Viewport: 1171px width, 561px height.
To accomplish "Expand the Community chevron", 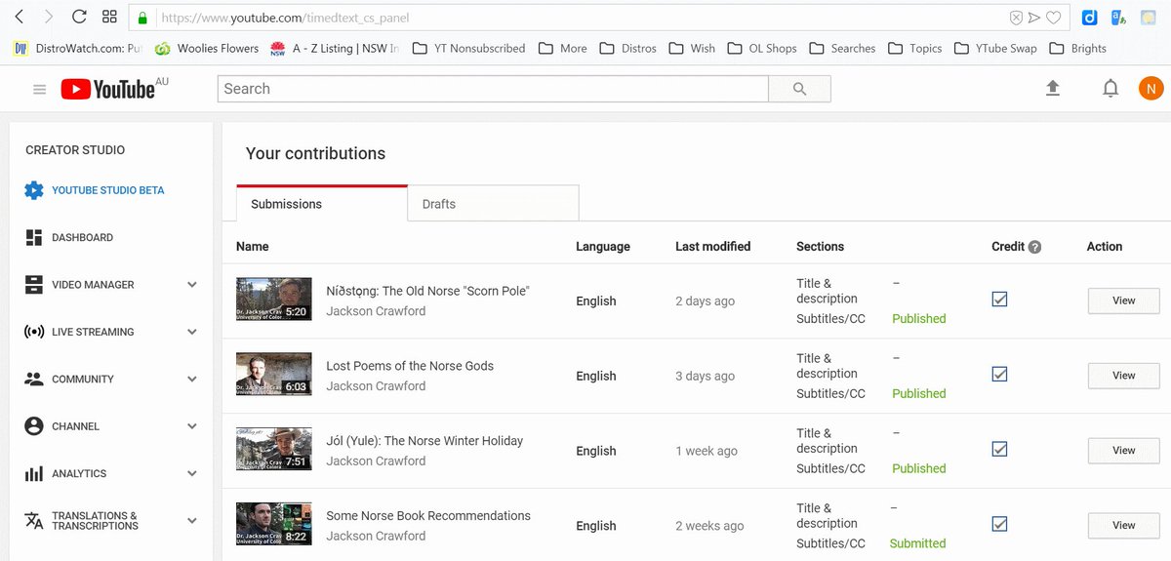I will tap(192, 379).
